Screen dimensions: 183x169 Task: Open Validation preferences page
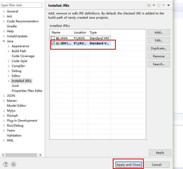point(14,136)
